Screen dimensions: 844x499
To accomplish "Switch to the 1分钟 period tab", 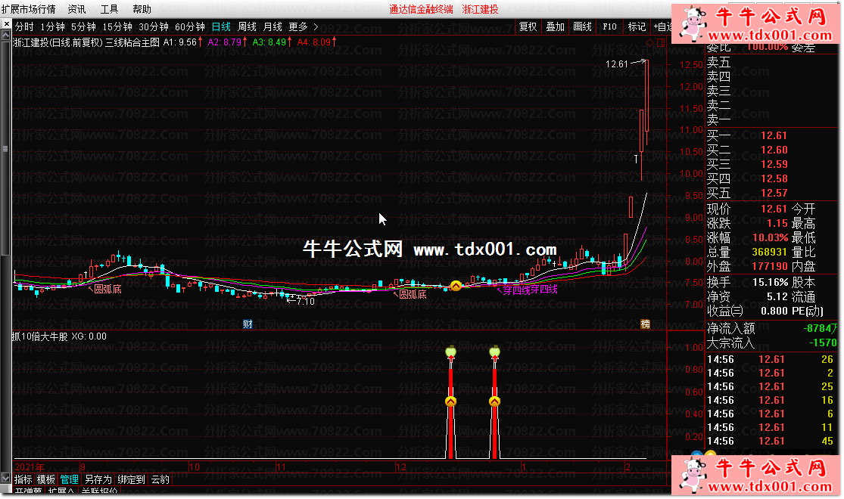I will 53,27.
